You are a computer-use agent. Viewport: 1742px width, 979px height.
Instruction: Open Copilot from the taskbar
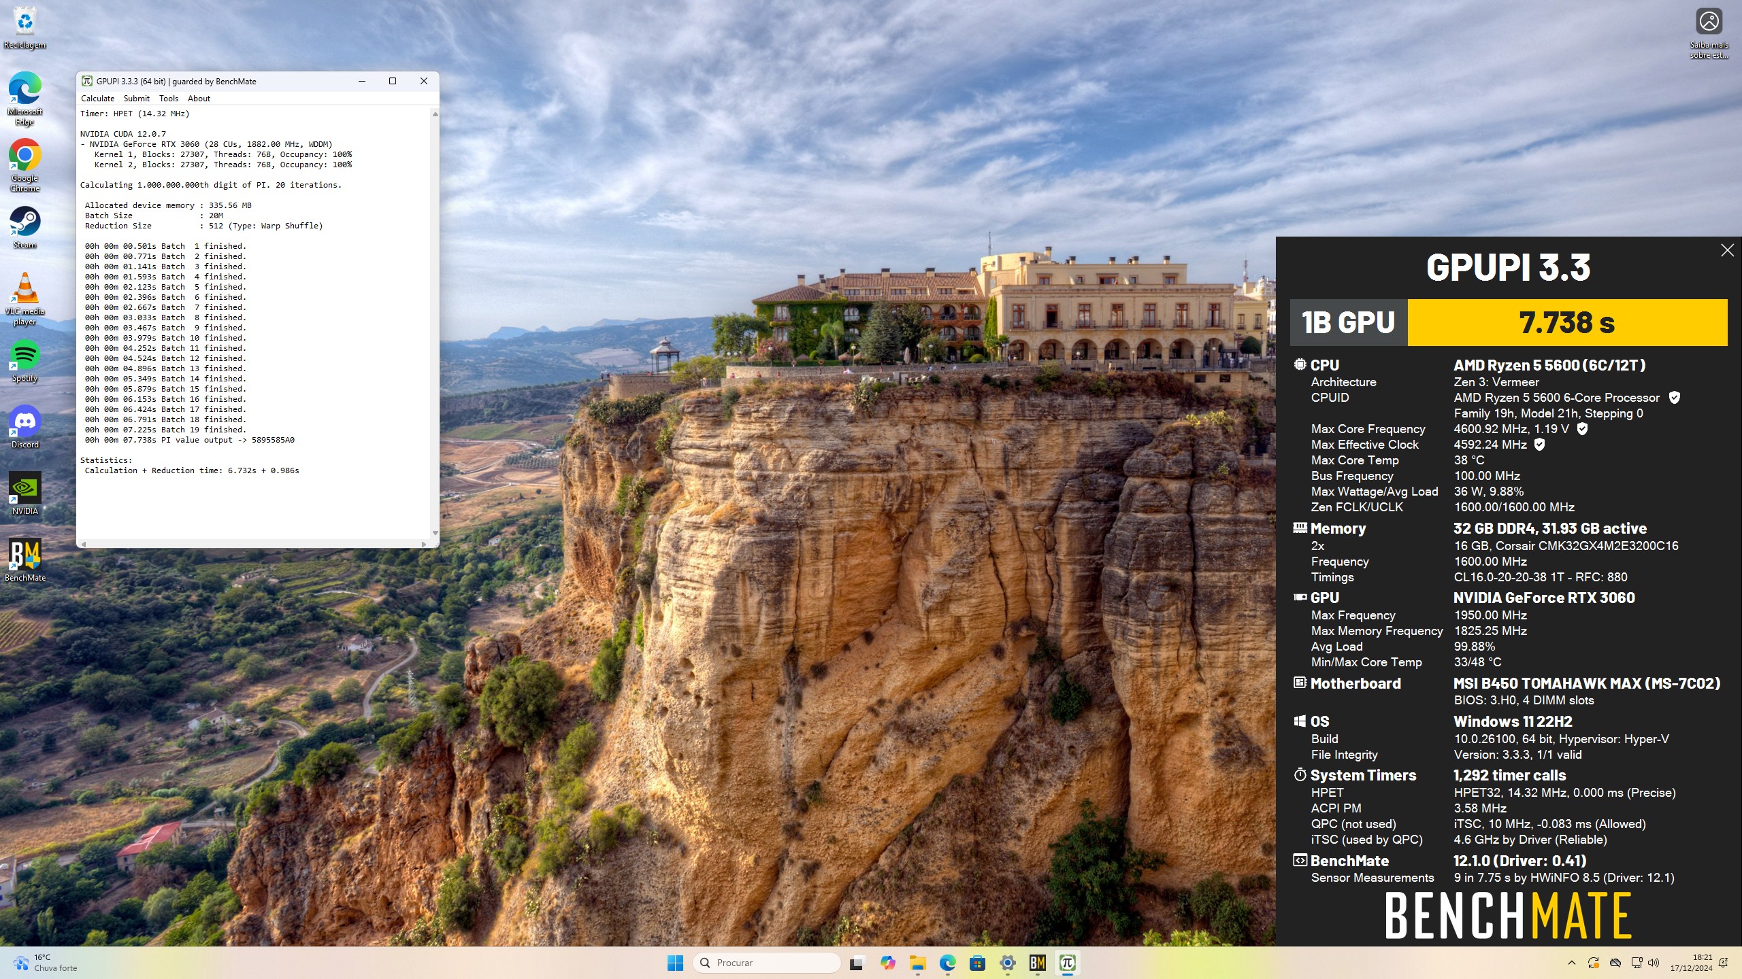887,963
